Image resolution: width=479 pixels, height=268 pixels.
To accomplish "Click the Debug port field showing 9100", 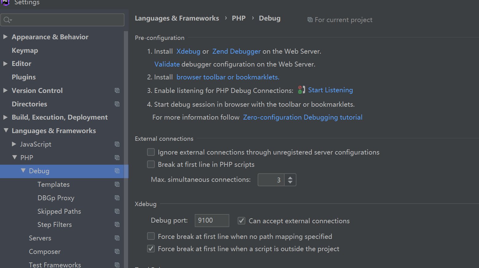I will 212,220.
